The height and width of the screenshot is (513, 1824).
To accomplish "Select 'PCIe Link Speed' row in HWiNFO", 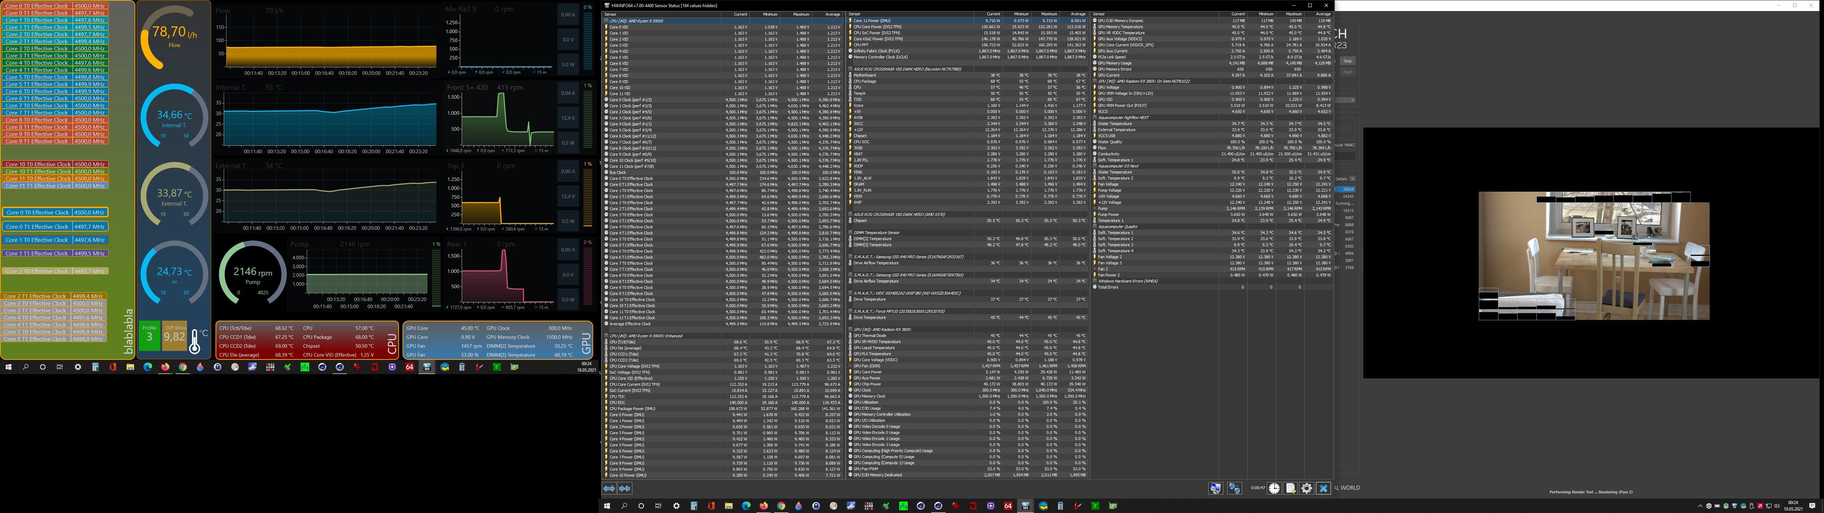I will point(1212,57).
